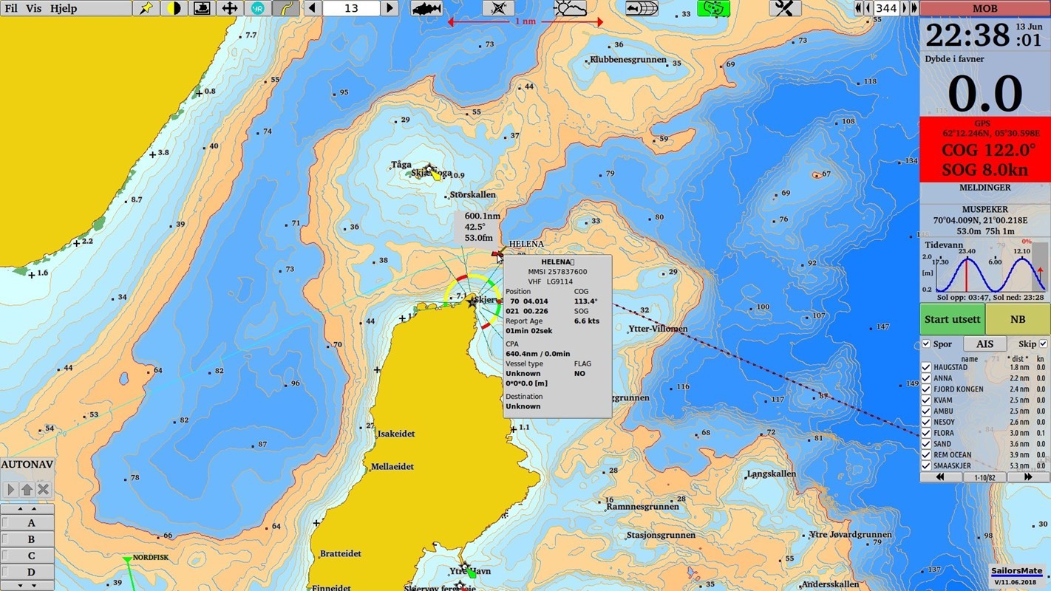Toggle the Skip checkbox
This screenshot has width=1051, height=591.
tap(1044, 344)
